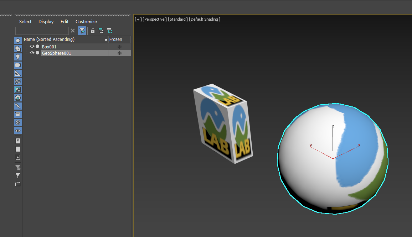Click Display None blank-page icon
This screenshot has width=412, height=237.
[x=18, y=149]
